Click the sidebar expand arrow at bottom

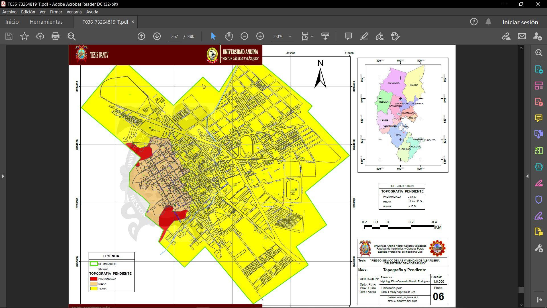(539, 300)
